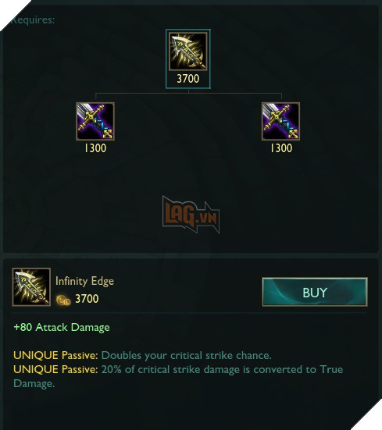
Task: Click the first UNIQUE Passive label
Action: click(55, 355)
